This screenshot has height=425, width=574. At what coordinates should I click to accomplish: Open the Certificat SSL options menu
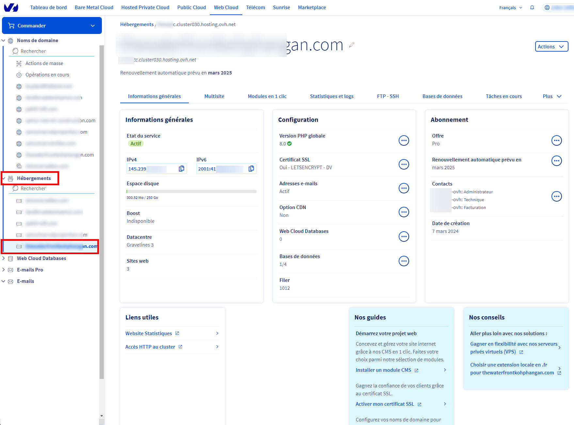404,164
